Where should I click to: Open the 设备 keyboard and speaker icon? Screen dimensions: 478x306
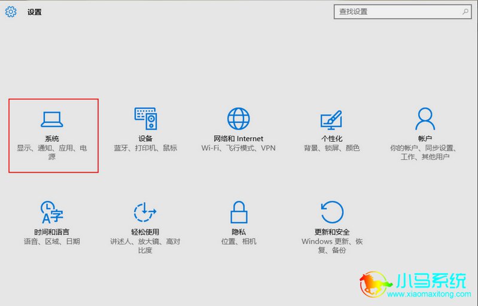[146, 119]
